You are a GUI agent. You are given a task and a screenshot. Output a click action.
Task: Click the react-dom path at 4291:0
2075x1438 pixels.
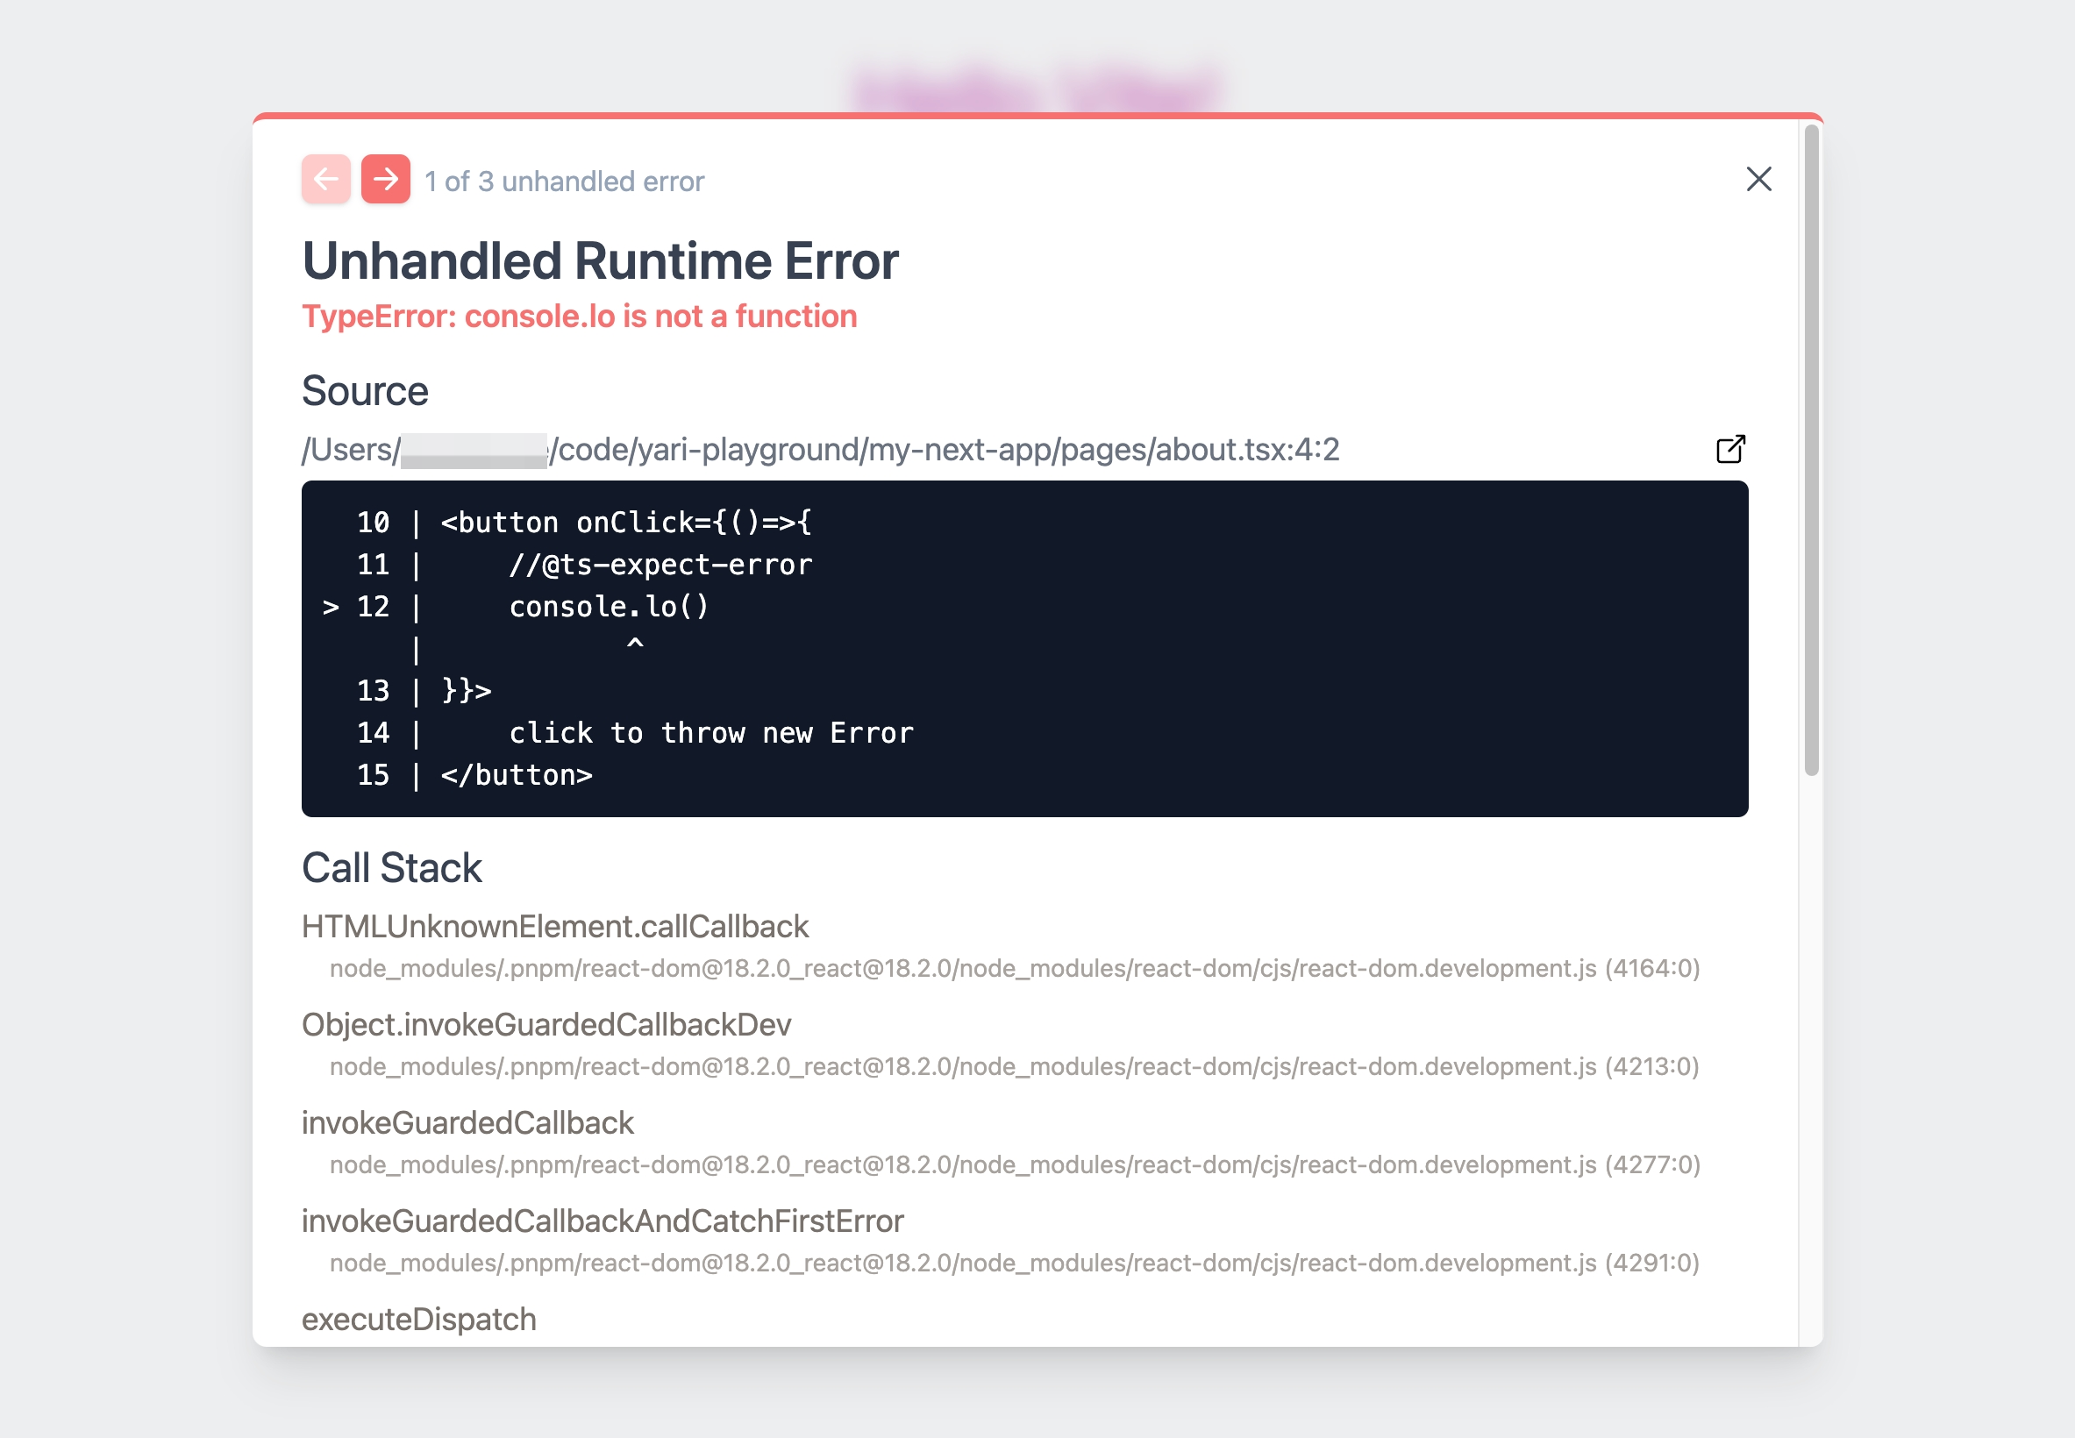1014,1264
